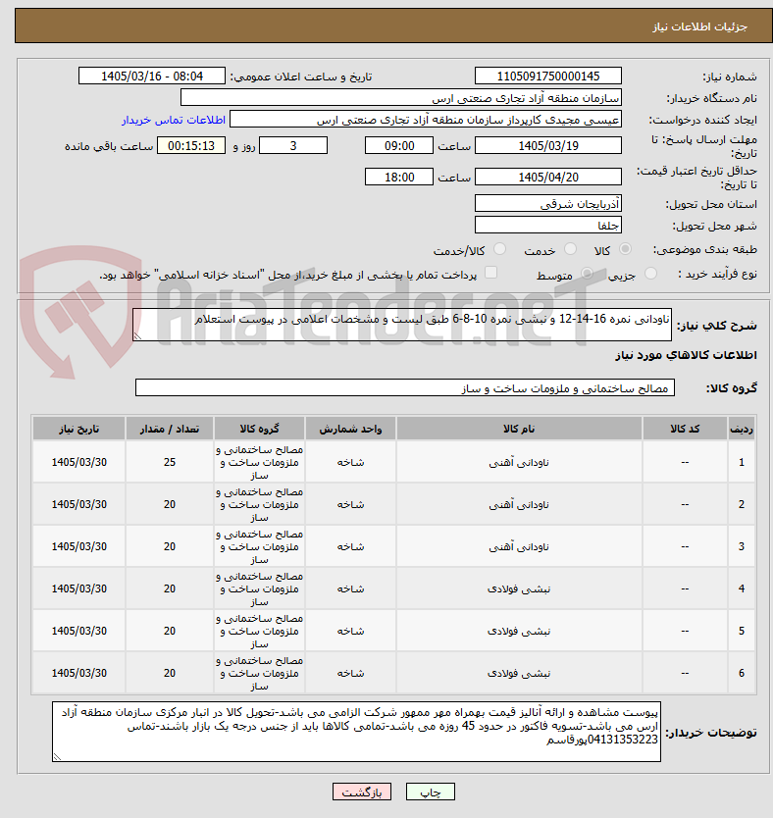Open the اطلاعات تماس خریدار link
The image size is (773, 818).
(x=174, y=120)
